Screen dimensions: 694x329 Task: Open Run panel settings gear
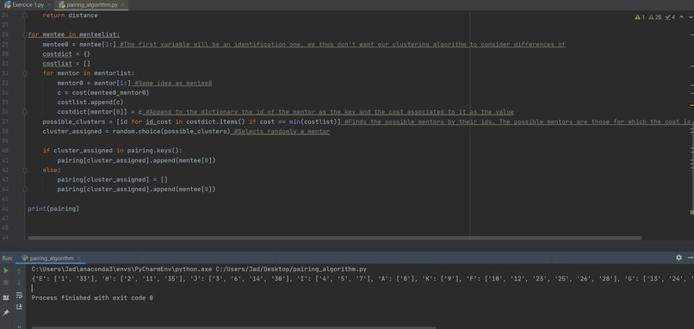pos(679,258)
